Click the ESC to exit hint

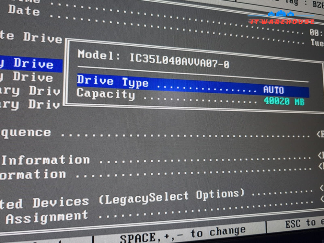(x=304, y=223)
